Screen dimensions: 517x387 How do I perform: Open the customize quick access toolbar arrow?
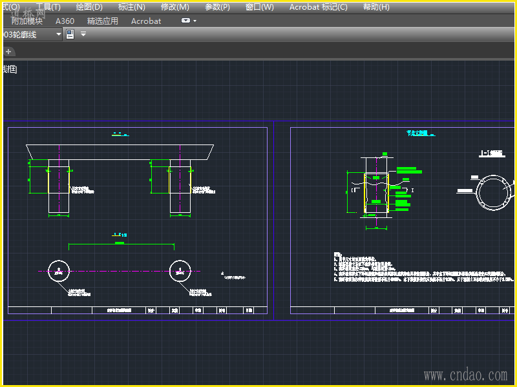click(83, 34)
